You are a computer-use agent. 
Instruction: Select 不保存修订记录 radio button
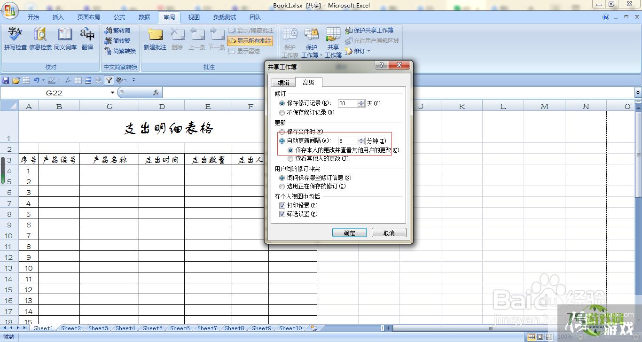tap(282, 113)
